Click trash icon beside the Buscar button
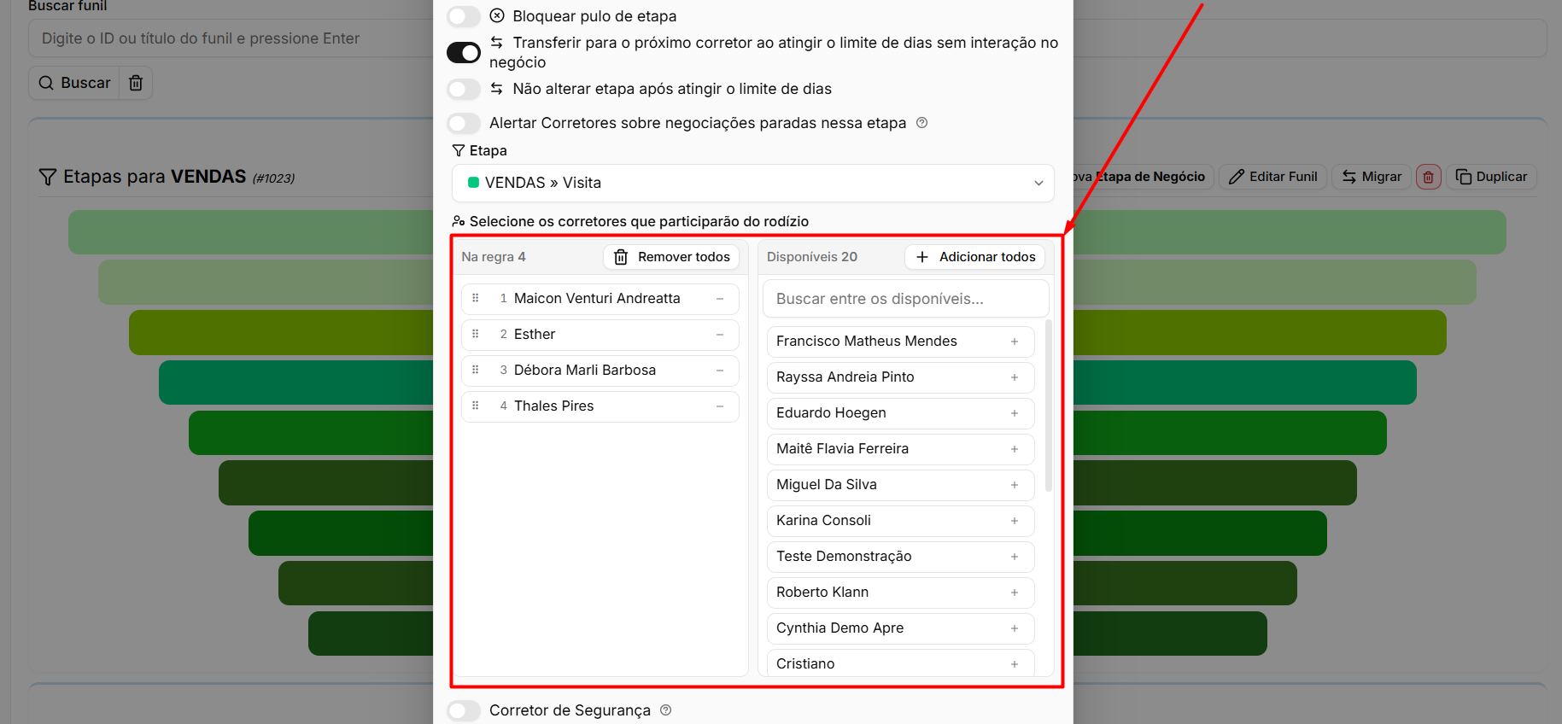The width and height of the screenshot is (1562, 724). (136, 83)
